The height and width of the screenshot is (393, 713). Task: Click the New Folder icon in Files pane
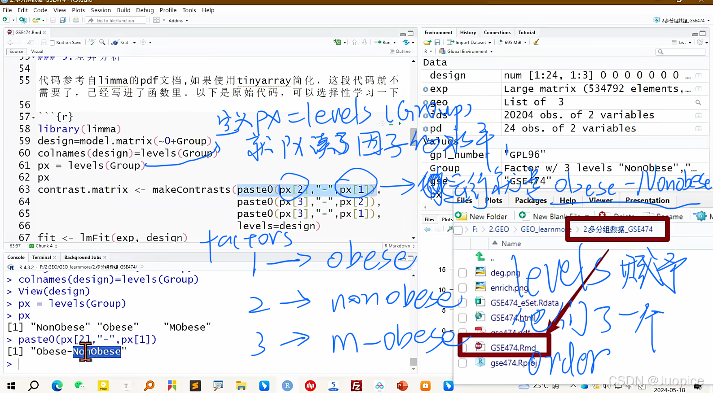[461, 216]
